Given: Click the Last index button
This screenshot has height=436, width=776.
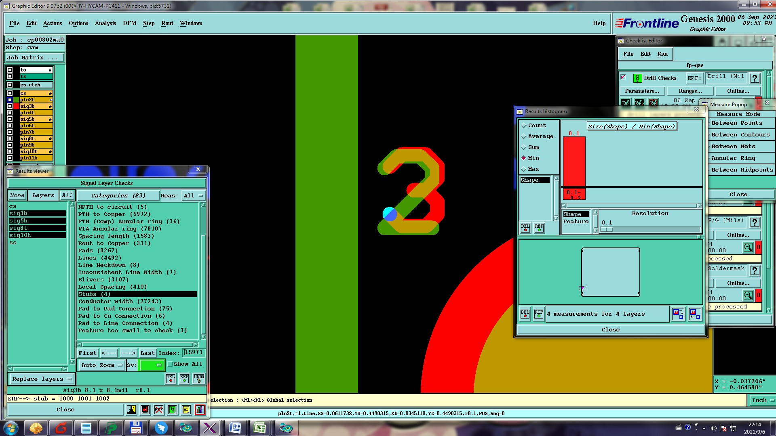Looking at the screenshot, I should (x=147, y=353).
